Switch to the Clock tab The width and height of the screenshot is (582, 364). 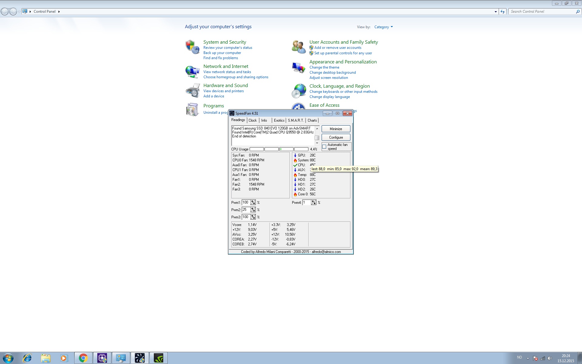(x=253, y=120)
